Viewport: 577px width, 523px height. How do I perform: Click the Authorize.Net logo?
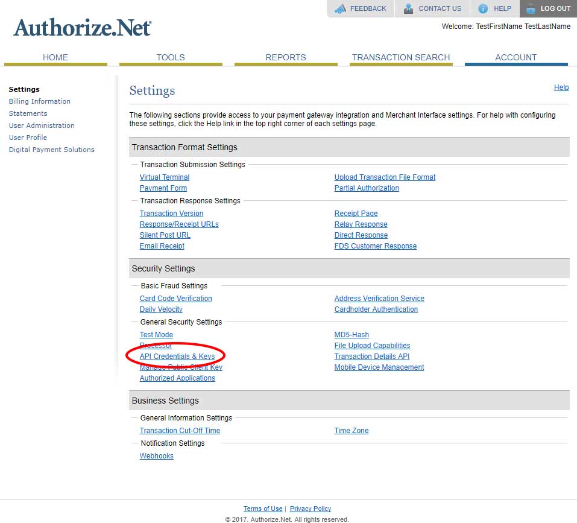click(x=83, y=28)
